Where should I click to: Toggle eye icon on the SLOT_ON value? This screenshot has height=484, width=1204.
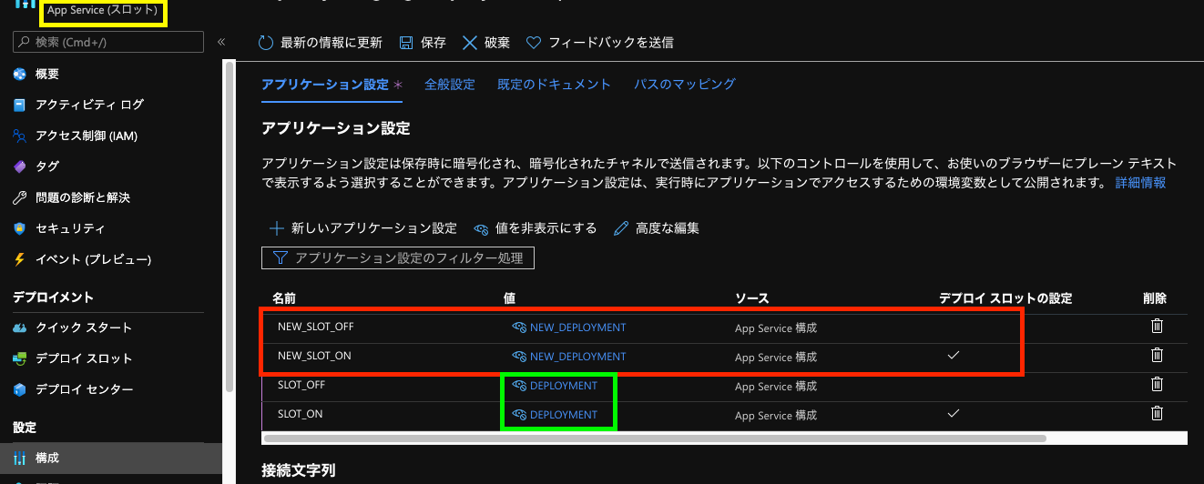click(x=519, y=415)
